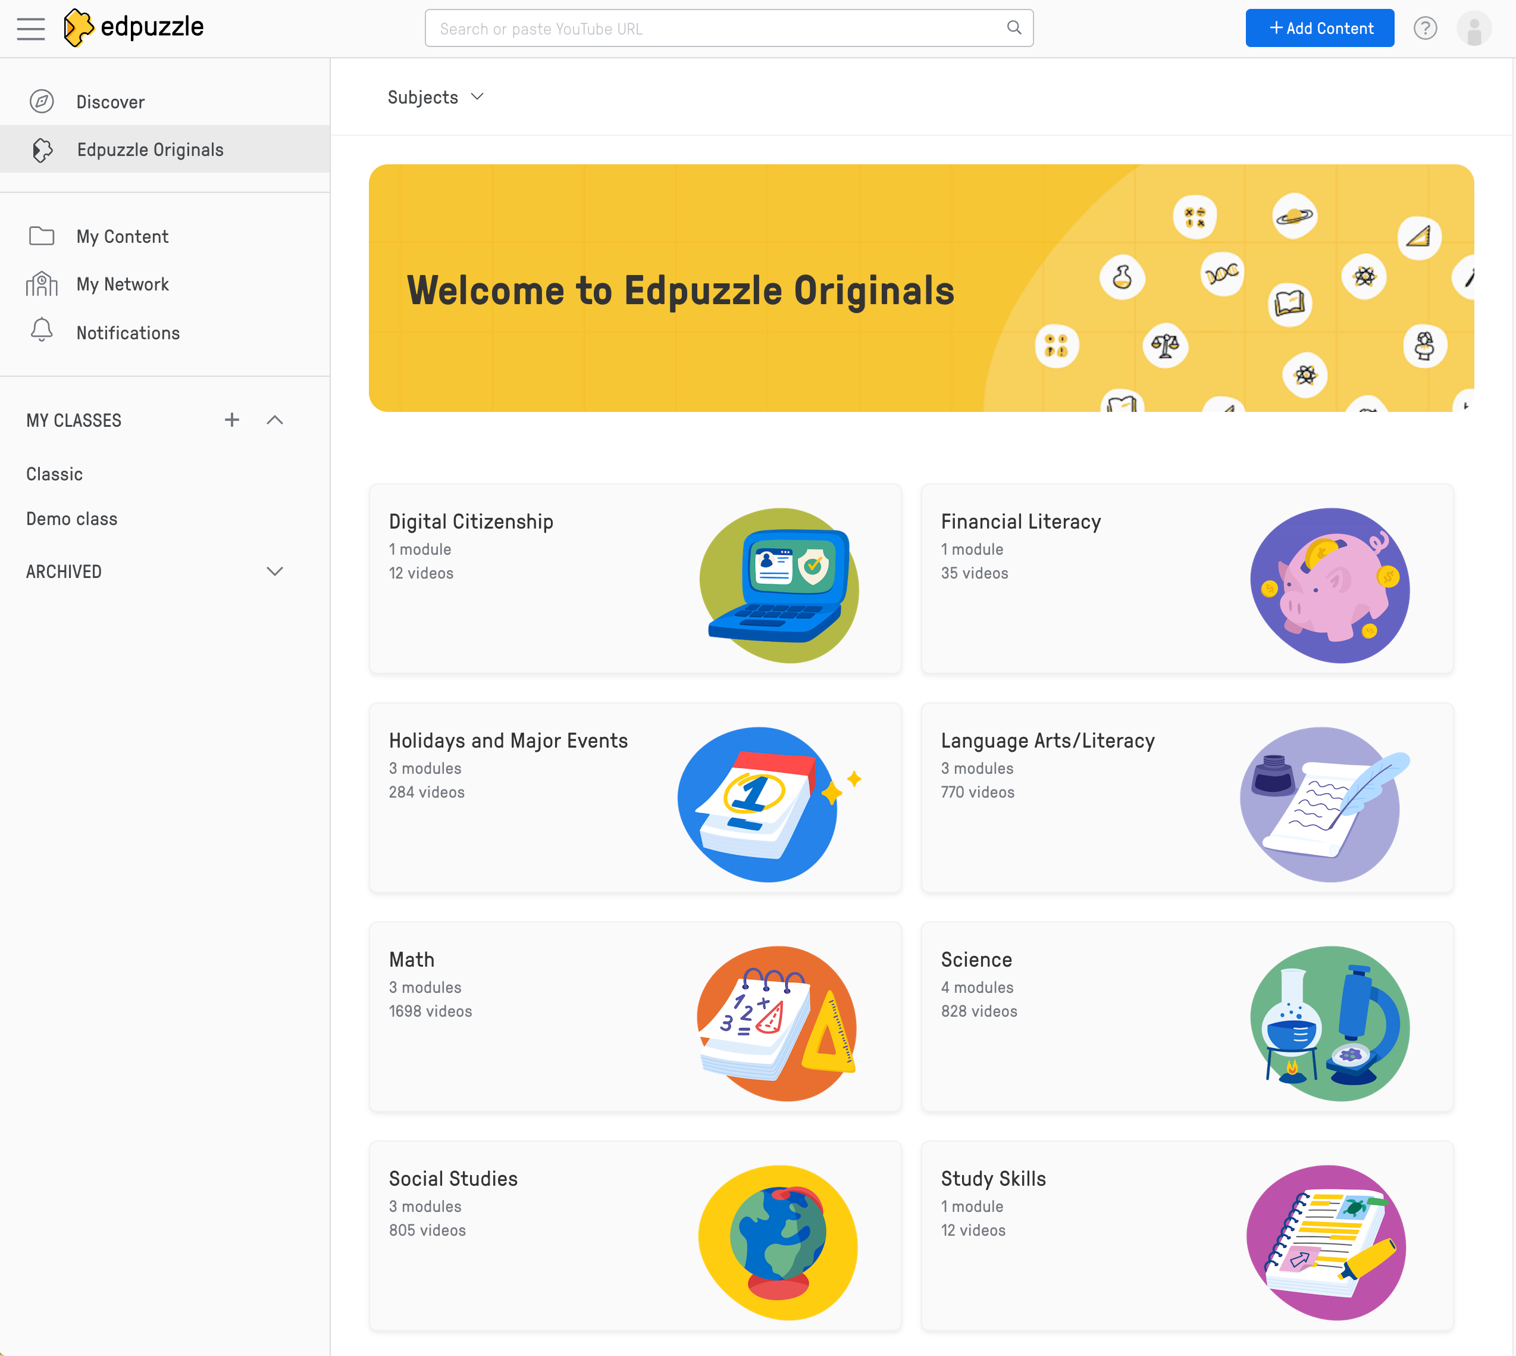Open the Classic class
1516x1356 pixels.
54,474
